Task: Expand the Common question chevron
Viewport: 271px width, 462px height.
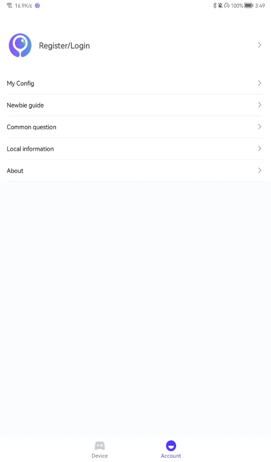Action: point(259,127)
